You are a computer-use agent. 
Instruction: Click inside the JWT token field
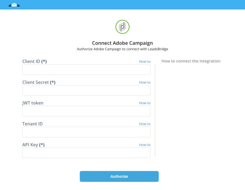tap(86, 111)
